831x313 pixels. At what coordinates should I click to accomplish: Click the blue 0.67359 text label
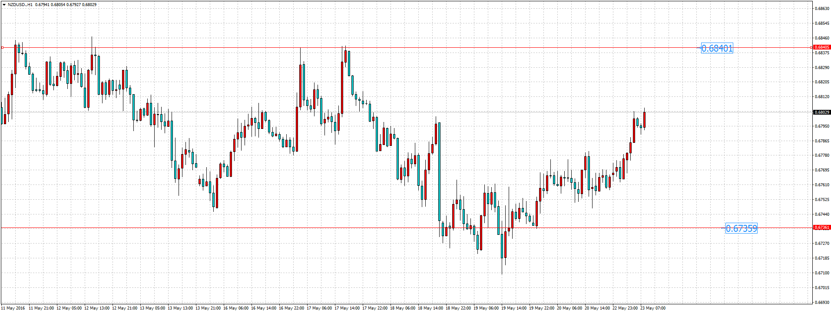pyautogui.click(x=741, y=228)
